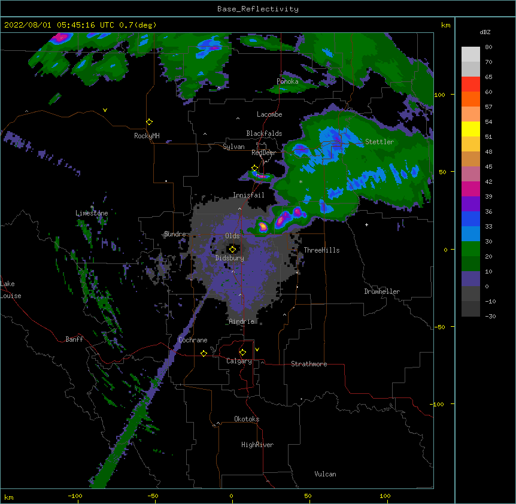516x504 pixels.
Task: Select the orange 57-60 dBZ legend swatch
Action: 471,99
